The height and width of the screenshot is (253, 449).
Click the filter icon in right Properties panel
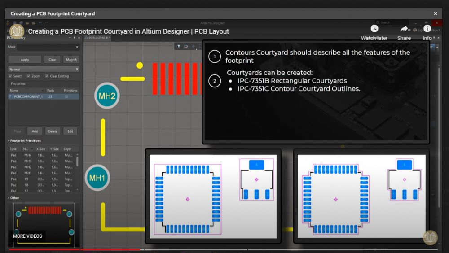[432, 48]
